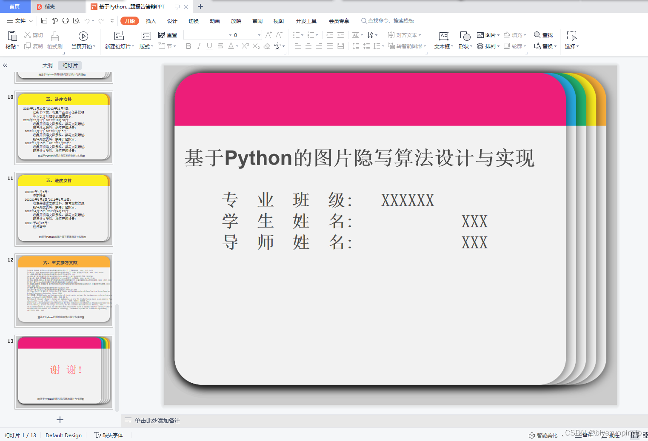Clear formatting with eraser icon

(x=267, y=46)
